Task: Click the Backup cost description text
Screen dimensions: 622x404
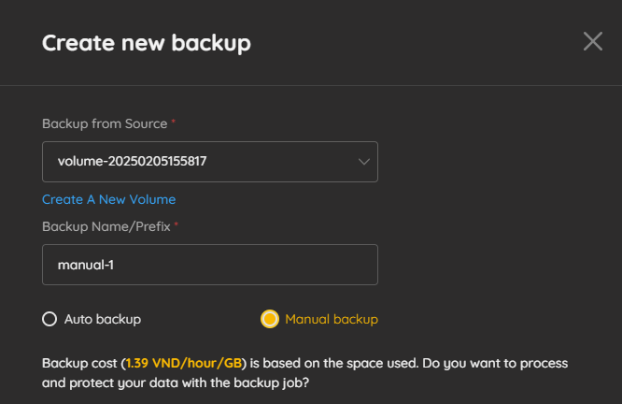Action: (x=304, y=373)
